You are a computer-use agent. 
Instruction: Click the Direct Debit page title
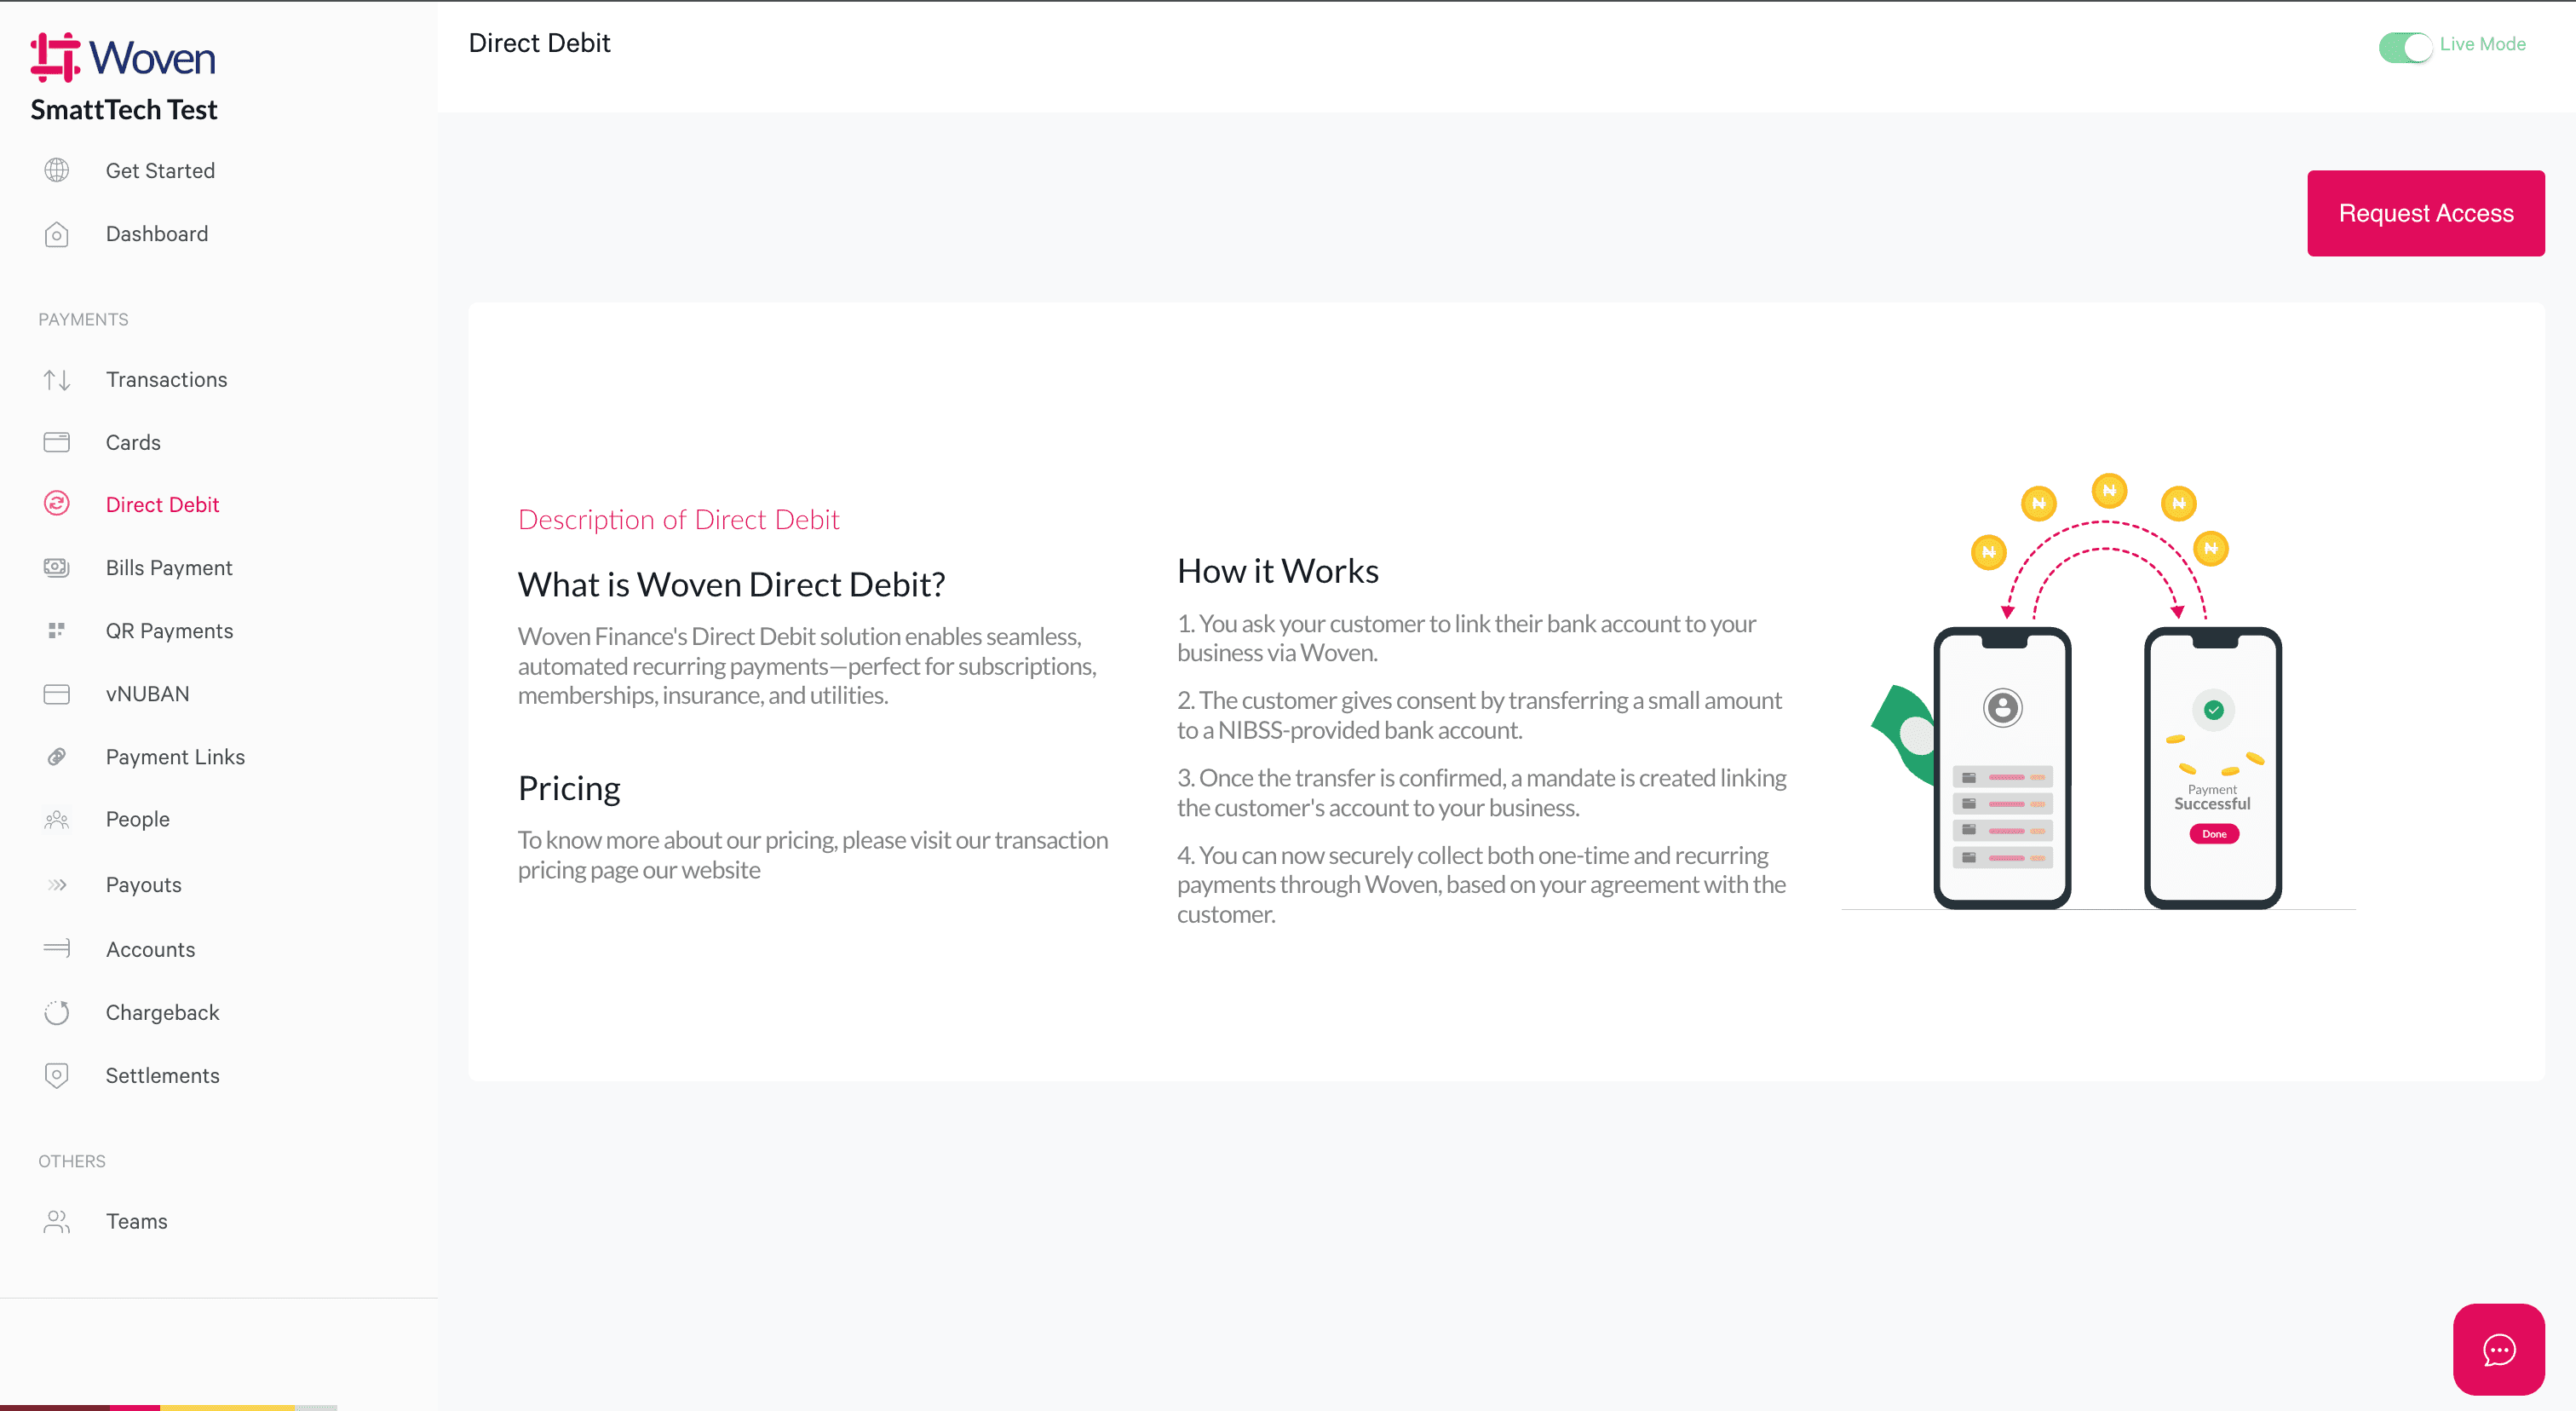click(539, 43)
